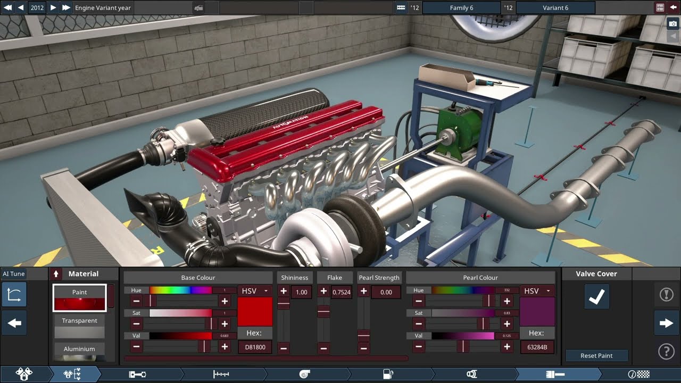681x383 pixels.
Task: Select the Paint material
Action: (x=79, y=298)
